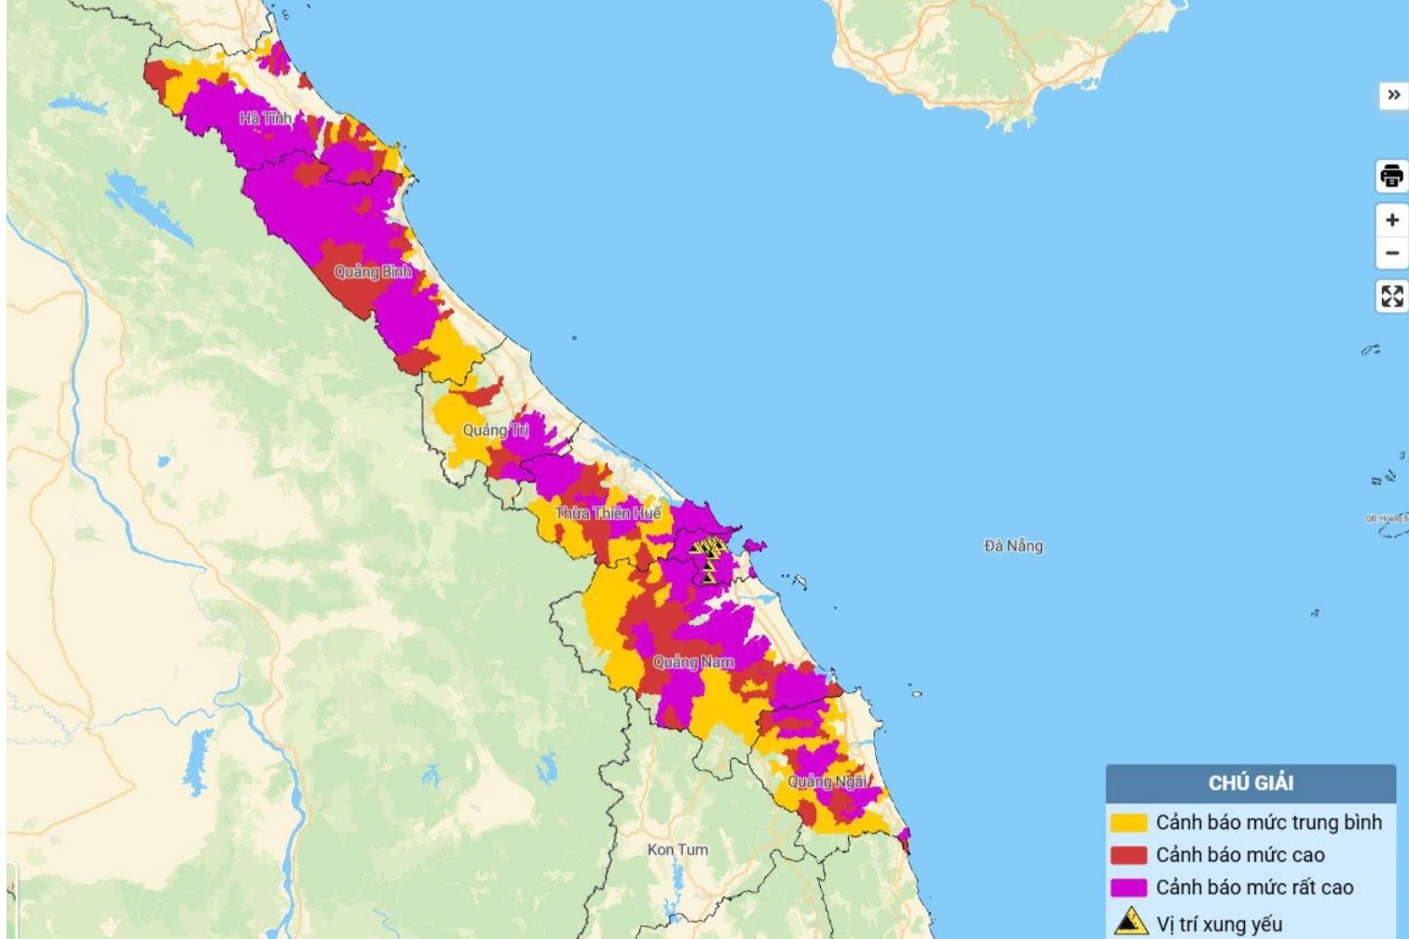
Task: Click the 'Cảnh báo mức cao' legend text
Action: [1240, 855]
